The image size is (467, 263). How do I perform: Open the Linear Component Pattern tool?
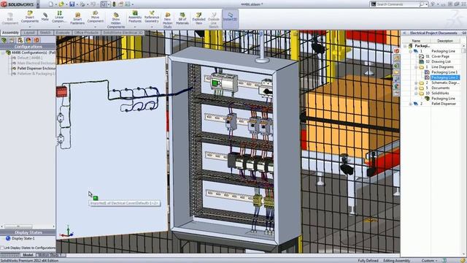pyautogui.click(x=59, y=17)
